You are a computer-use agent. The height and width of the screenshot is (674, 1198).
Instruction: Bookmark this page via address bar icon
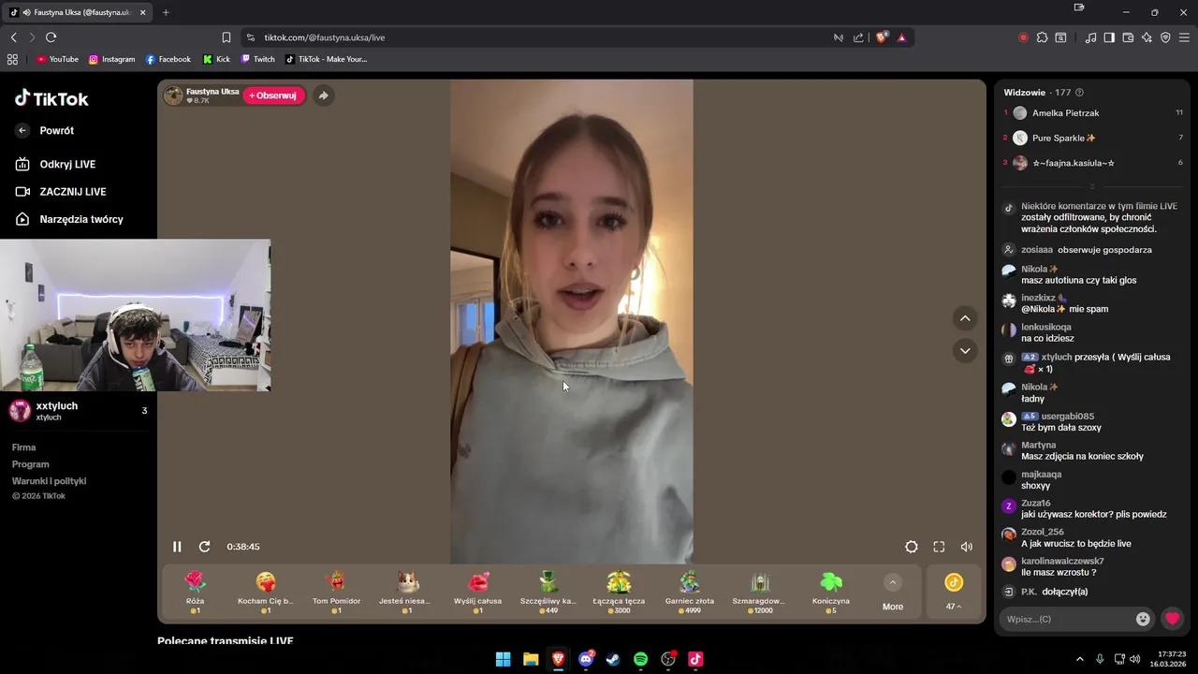[x=226, y=37]
